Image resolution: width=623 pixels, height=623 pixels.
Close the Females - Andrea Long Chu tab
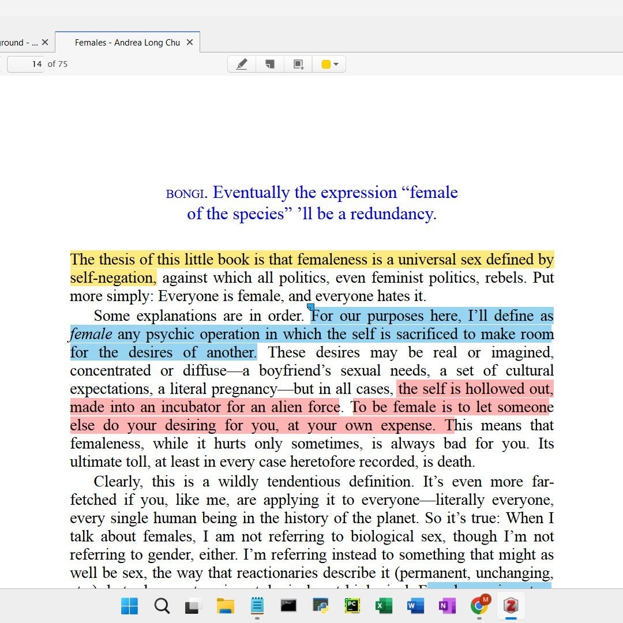(x=190, y=42)
